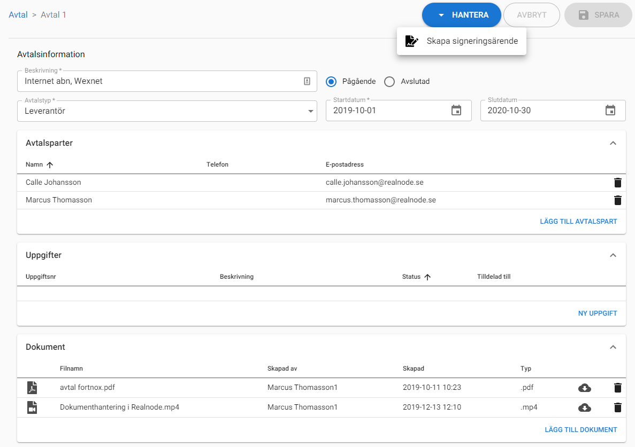Download Dokumenthantering i Realnode.mp4 file
The width and height of the screenshot is (635, 447).
click(x=585, y=407)
